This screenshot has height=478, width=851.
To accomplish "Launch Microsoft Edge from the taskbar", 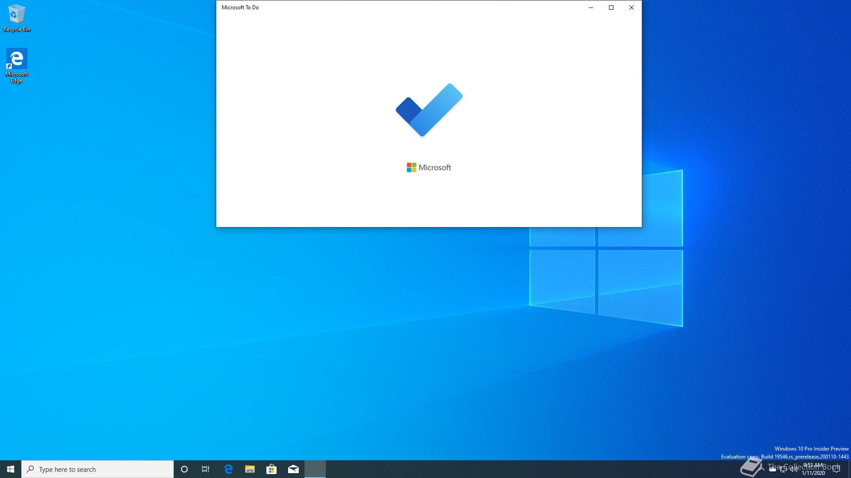I will click(228, 469).
